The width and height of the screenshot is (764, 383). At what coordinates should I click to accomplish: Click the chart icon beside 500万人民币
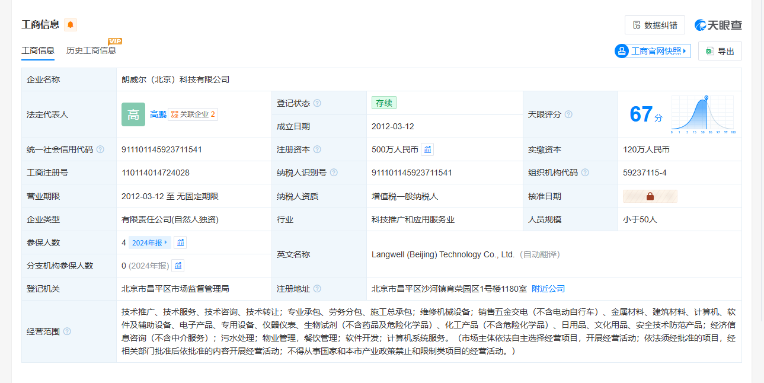[x=427, y=149]
